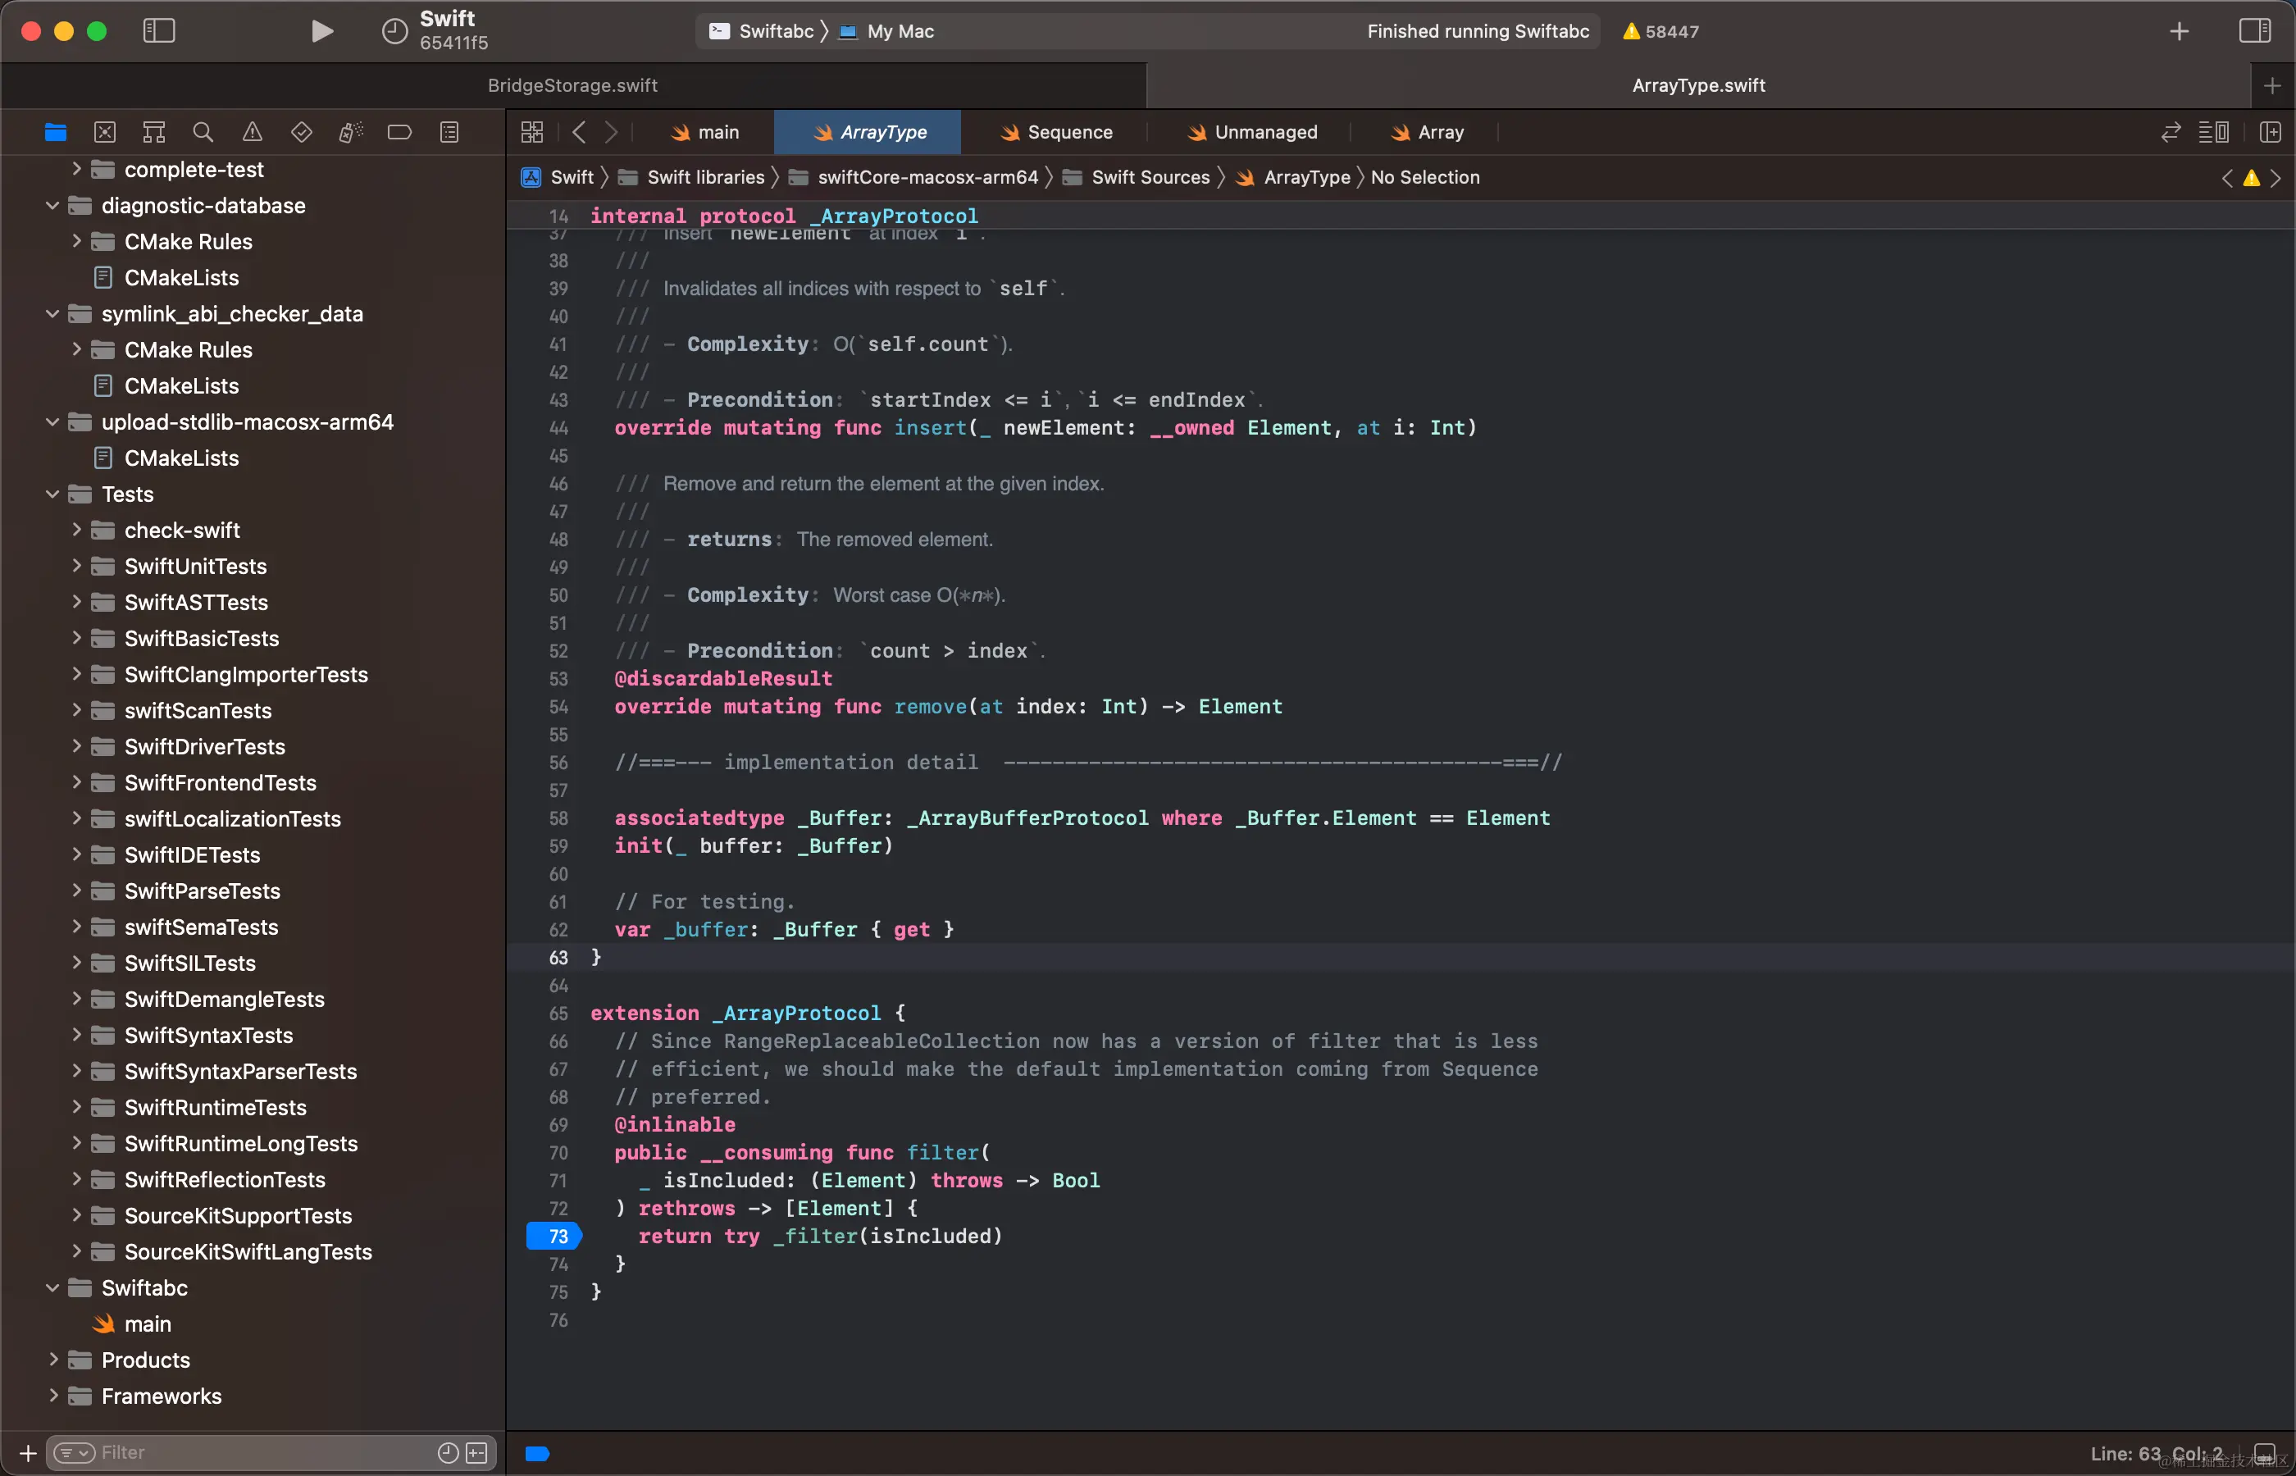Open the Debug navigator
The width and height of the screenshot is (2296, 1476).
pyautogui.click(x=351, y=132)
